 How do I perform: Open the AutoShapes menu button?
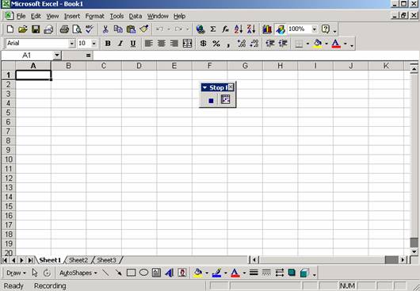pos(78,273)
